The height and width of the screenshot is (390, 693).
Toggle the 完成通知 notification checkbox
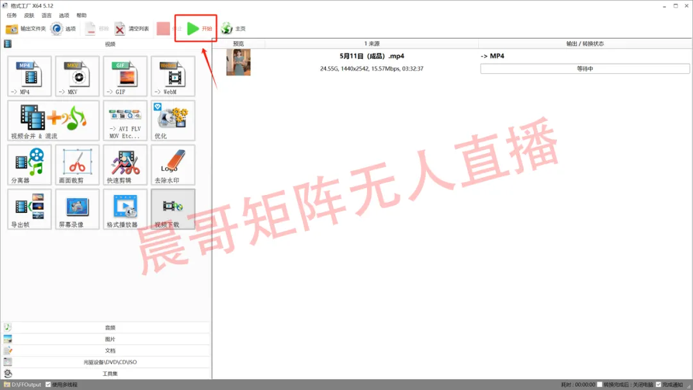[658, 385]
